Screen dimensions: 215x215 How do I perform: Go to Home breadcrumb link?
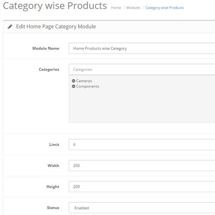pos(116,8)
